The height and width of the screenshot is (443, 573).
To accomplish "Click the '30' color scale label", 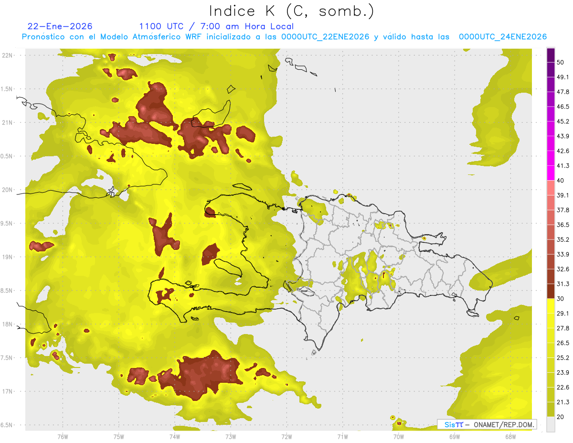I will click(561, 299).
